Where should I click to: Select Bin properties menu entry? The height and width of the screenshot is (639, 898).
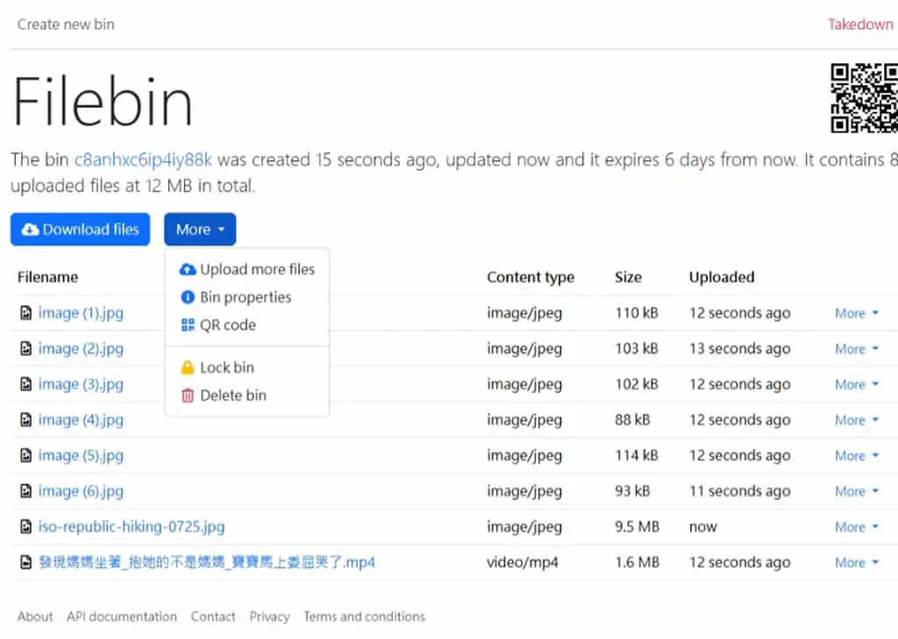click(246, 297)
